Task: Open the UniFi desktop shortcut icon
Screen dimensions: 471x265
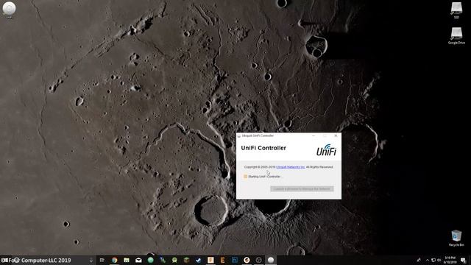Action: [x=9, y=9]
